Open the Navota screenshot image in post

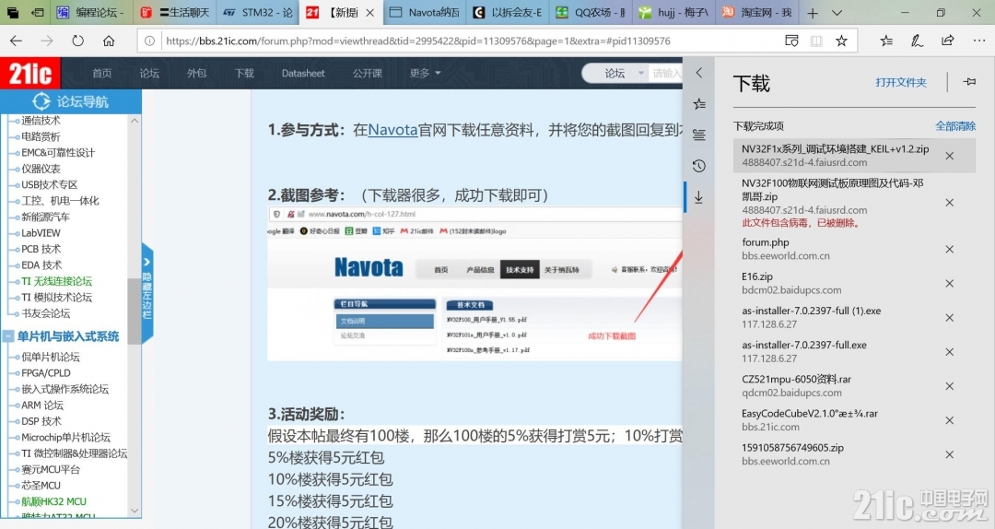click(474, 284)
